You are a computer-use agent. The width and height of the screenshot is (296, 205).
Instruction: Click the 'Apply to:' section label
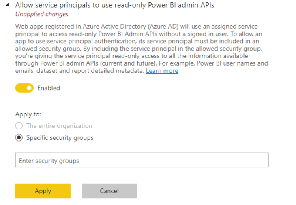point(28,114)
